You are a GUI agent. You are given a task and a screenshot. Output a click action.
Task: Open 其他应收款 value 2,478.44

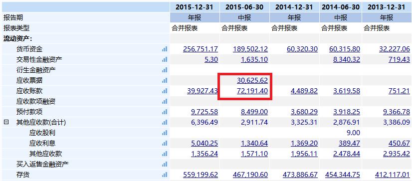347,154
